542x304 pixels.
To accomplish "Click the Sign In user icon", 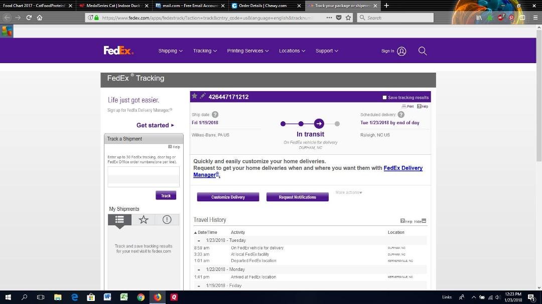I will point(401,51).
